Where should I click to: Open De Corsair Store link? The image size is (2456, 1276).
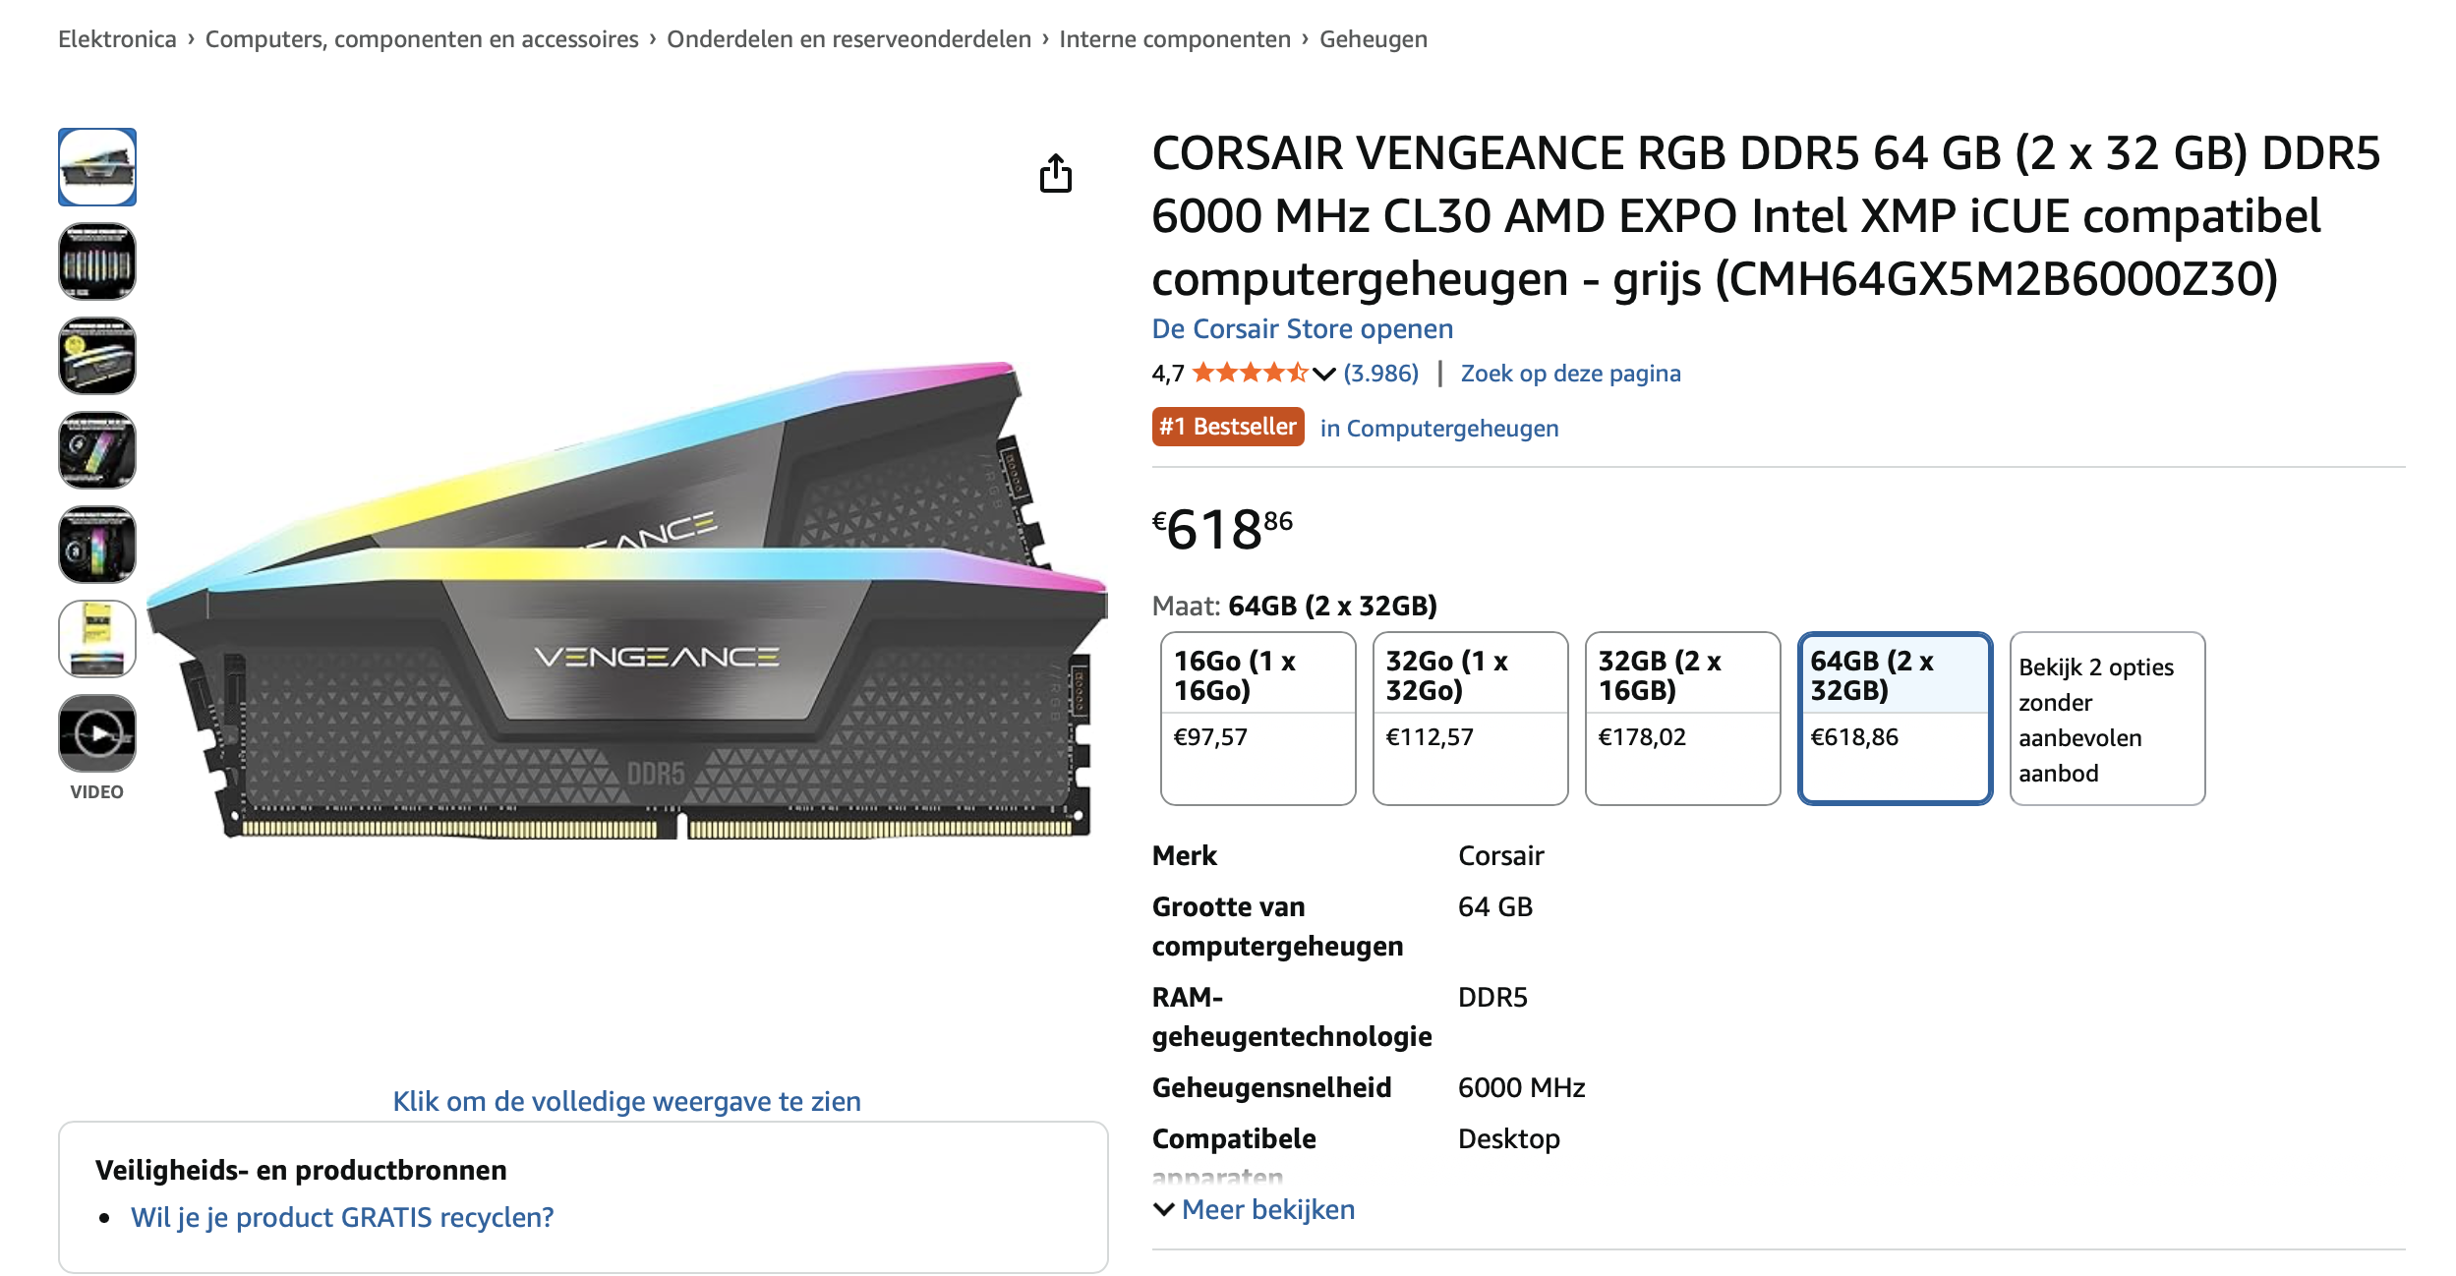click(x=1302, y=329)
